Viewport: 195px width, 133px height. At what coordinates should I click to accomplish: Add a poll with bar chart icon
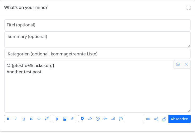click(x=113, y=119)
